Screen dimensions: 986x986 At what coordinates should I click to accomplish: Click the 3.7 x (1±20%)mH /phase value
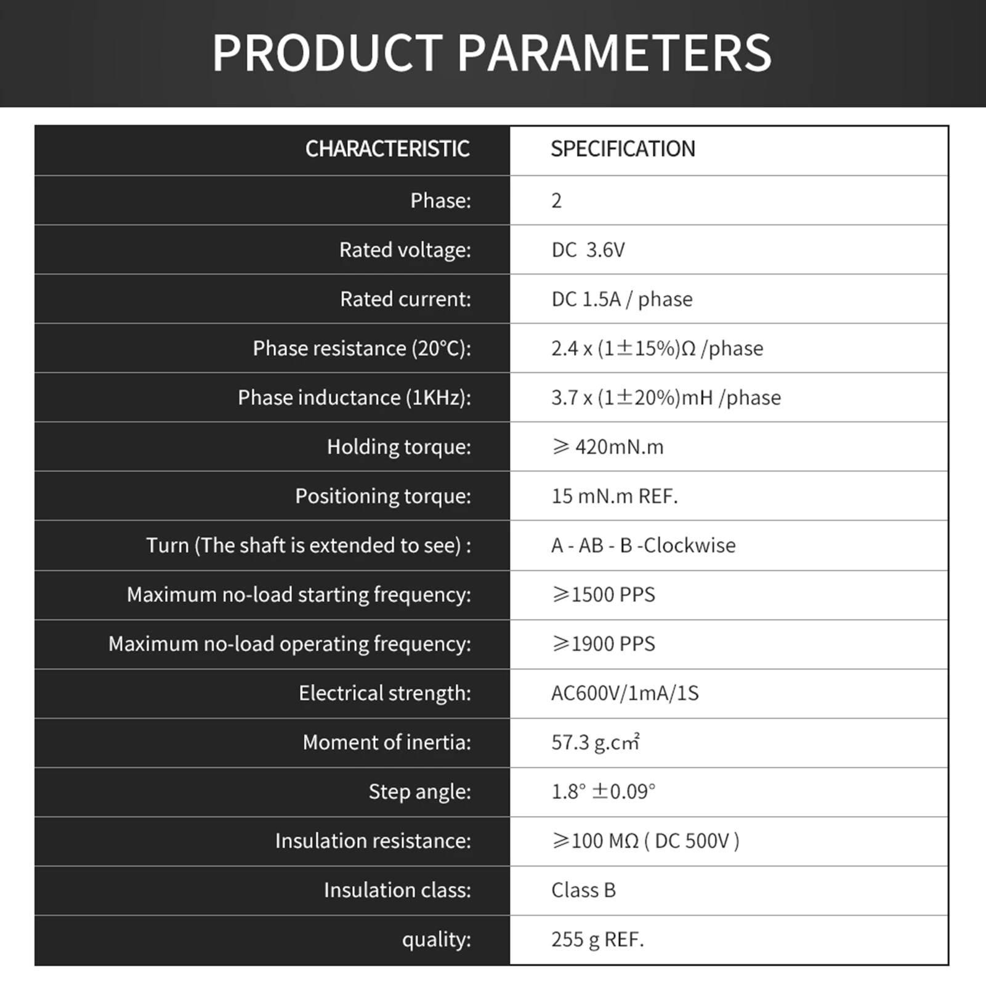[666, 398]
